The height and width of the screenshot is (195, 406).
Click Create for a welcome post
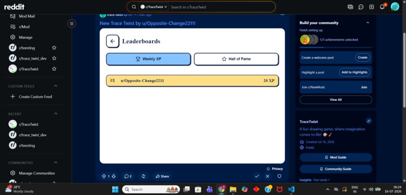363,57
